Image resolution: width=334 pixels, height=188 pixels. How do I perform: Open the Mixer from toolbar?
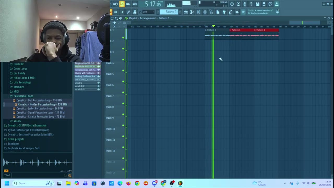[x=205, y=12]
